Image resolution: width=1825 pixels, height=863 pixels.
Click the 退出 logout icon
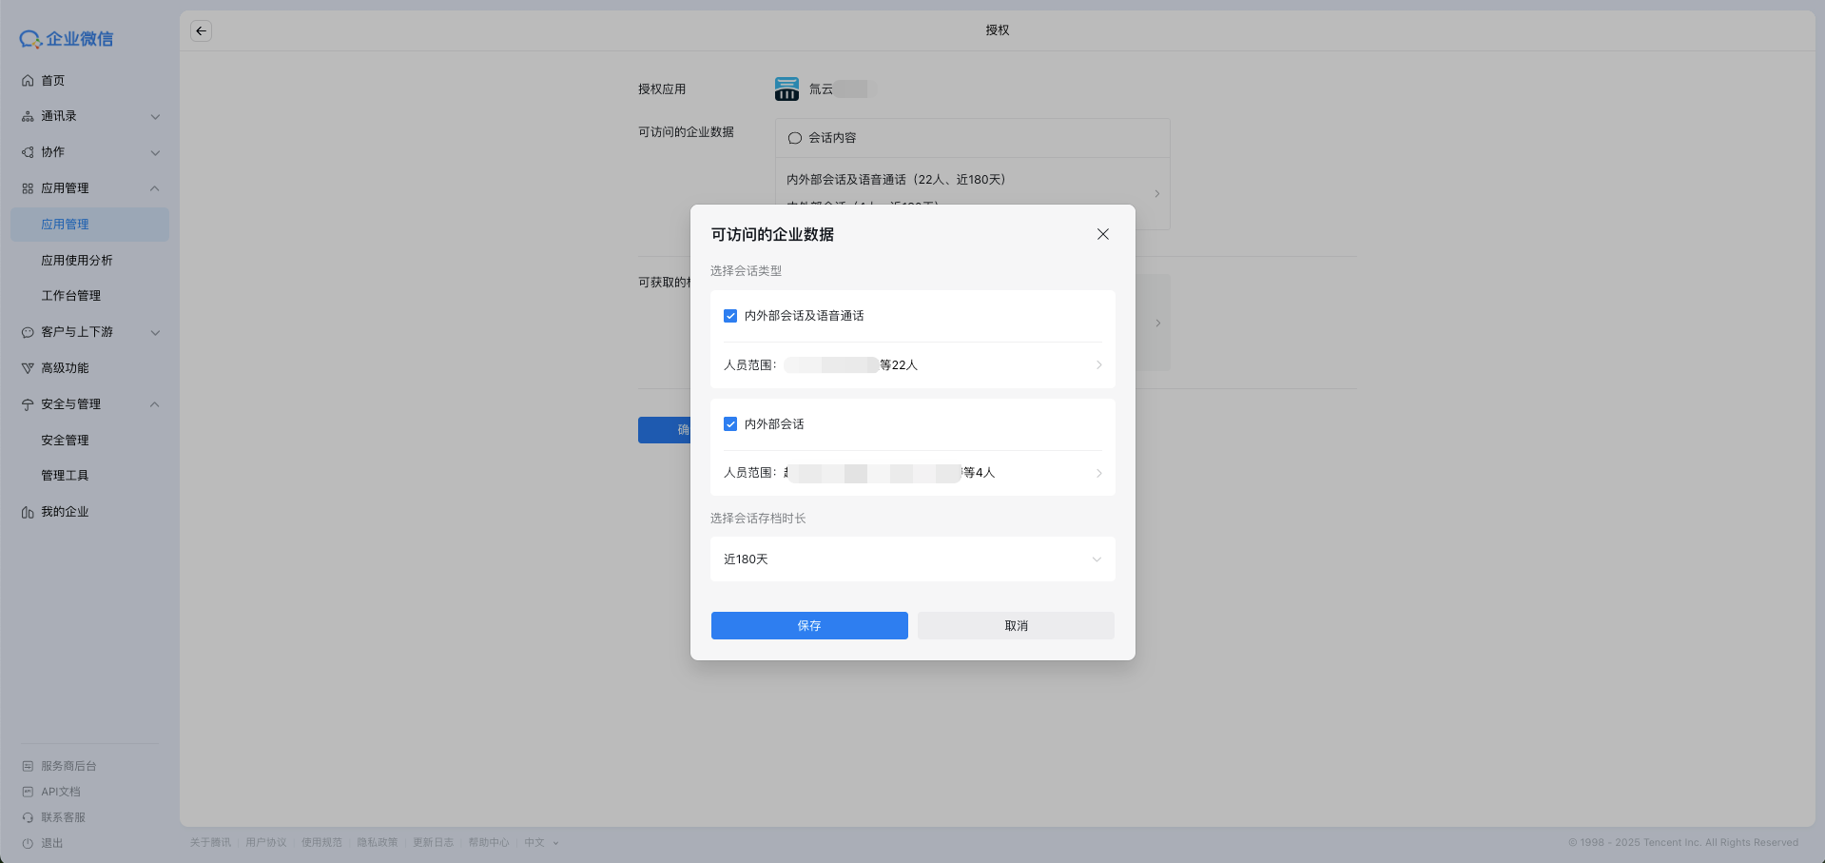pos(28,843)
